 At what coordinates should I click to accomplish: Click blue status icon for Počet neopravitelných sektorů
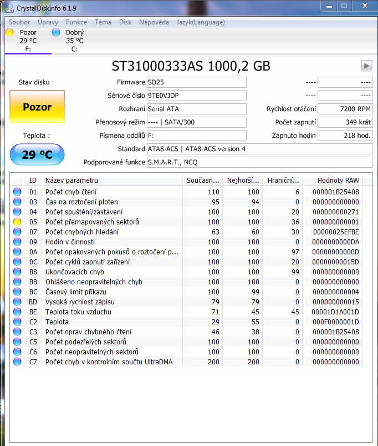(x=17, y=352)
